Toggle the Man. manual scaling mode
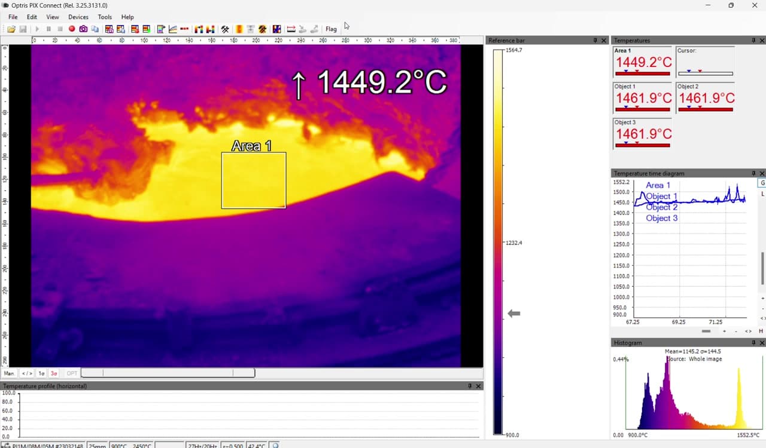The height and width of the screenshot is (448, 766). point(10,373)
